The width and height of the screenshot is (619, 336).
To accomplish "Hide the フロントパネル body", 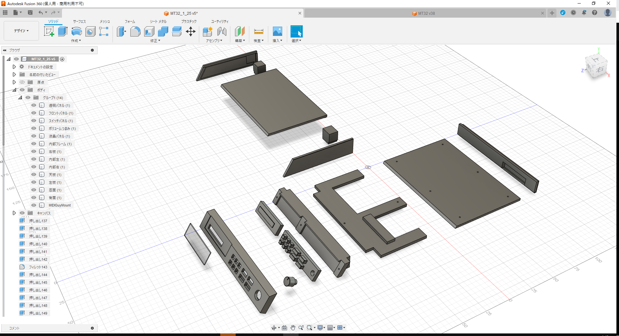I will pyautogui.click(x=33, y=113).
